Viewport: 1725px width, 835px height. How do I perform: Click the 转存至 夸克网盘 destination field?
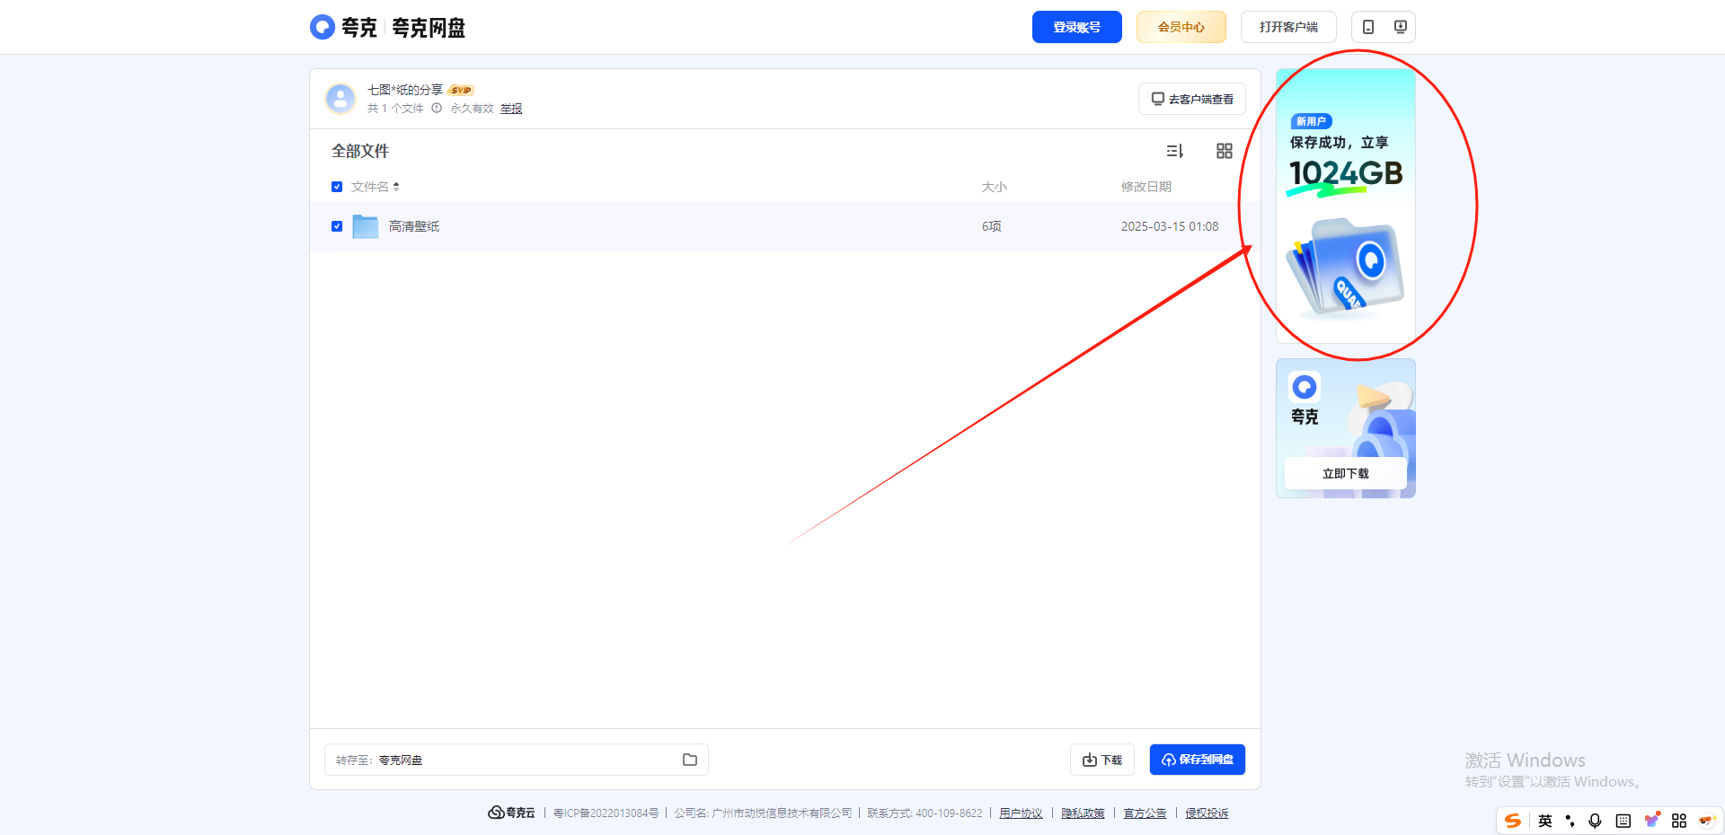(x=517, y=760)
